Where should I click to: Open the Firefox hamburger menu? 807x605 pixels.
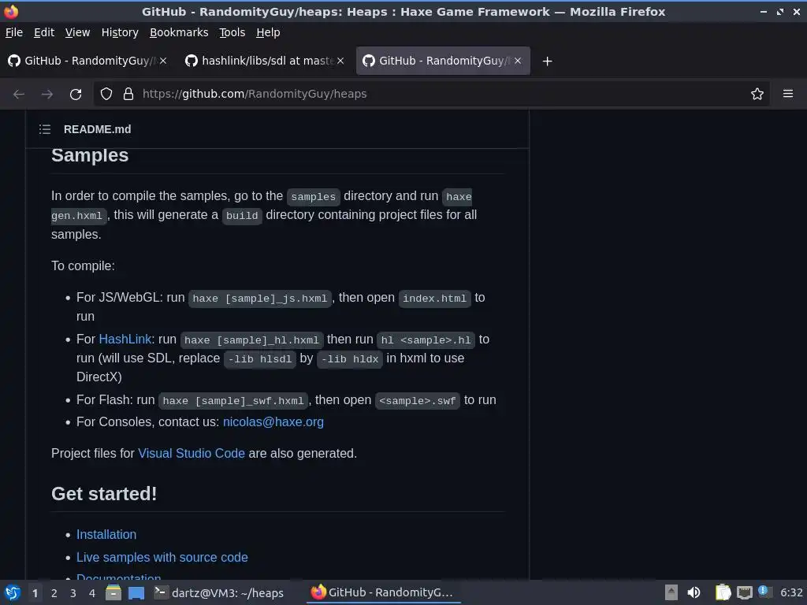tap(787, 94)
